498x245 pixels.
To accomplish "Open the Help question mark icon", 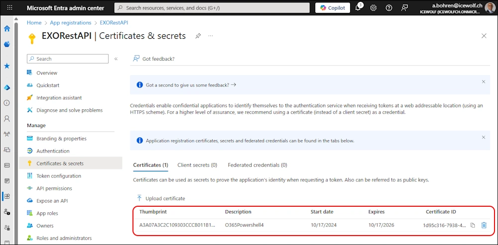I will coord(389,8).
